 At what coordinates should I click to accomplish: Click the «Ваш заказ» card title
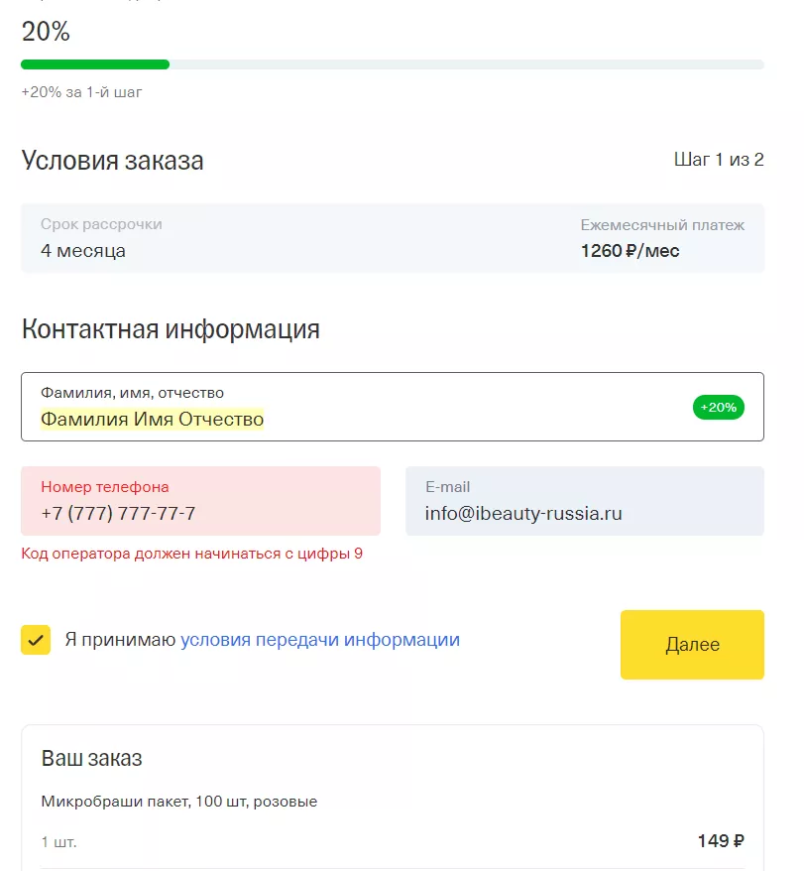click(x=91, y=759)
